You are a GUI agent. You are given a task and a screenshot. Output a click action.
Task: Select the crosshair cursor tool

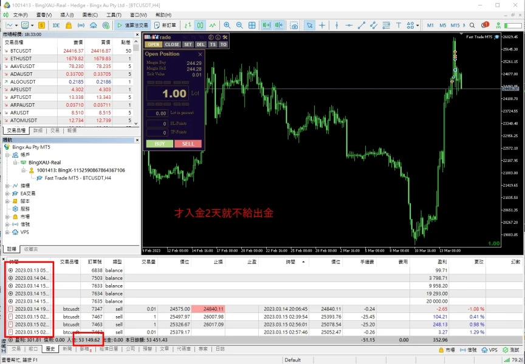(322, 25)
